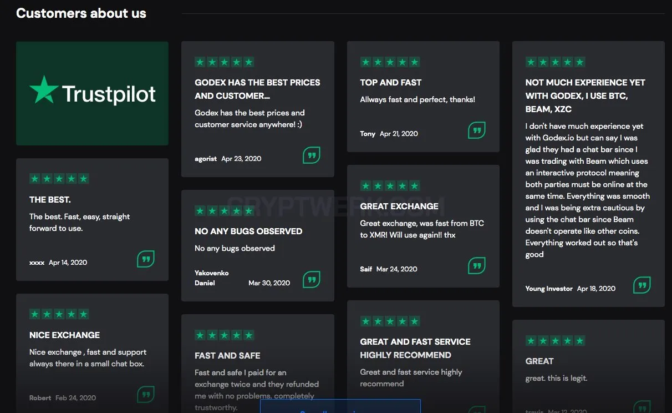The image size is (672, 413).
Task: Open review titled TOP AND FAST
Action: click(391, 82)
